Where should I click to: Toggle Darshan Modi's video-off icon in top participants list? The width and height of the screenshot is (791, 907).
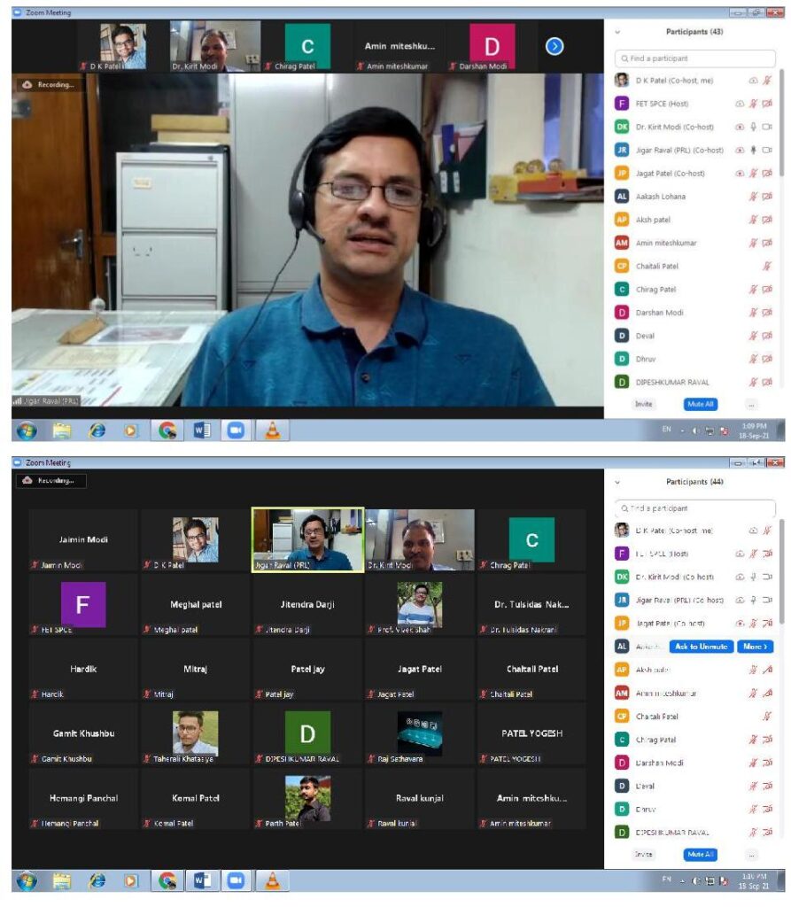click(x=767, y=313)
